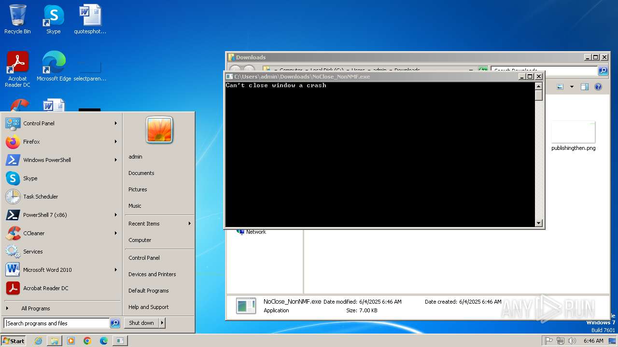Open Recycle Bin on the desktop
Image resolution: width=618 pixels, height=347 pixels.
tap(17, 20)
